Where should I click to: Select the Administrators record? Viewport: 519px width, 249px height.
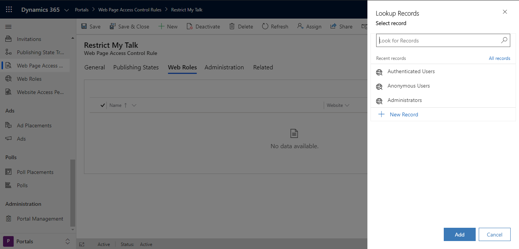pos(443,100)
